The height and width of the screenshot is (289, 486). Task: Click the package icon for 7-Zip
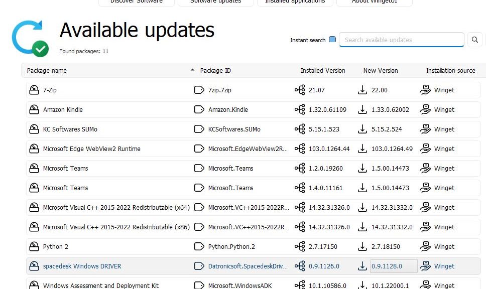click(34, 90)
